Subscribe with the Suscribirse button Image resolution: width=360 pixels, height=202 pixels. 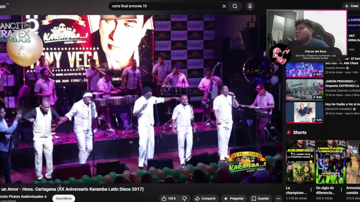pyautogui.click(x=64, y=198)
